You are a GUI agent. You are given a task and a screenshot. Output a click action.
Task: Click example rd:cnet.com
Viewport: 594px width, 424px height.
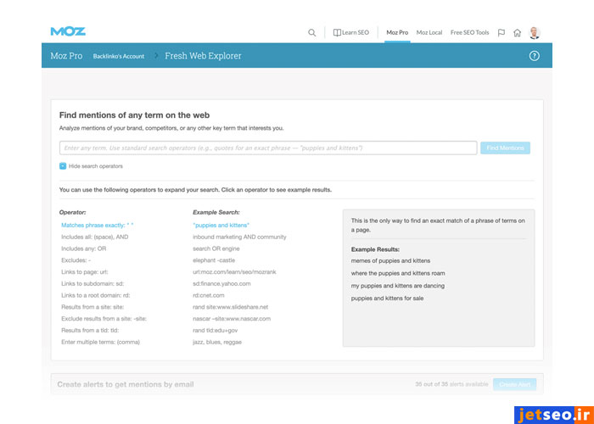[x=209, y=295]
